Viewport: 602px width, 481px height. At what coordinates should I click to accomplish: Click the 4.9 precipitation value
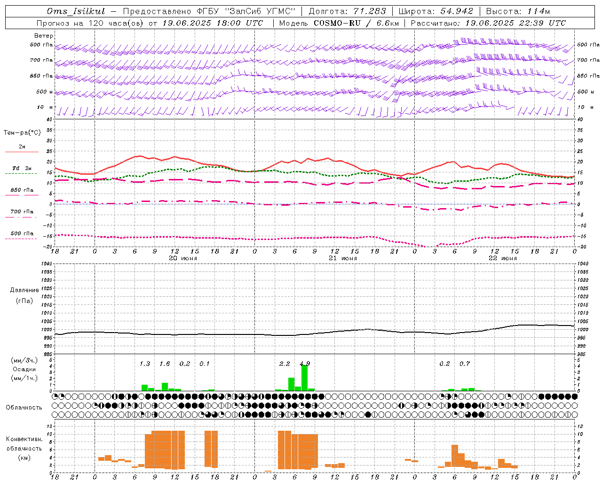click(305, 364)
